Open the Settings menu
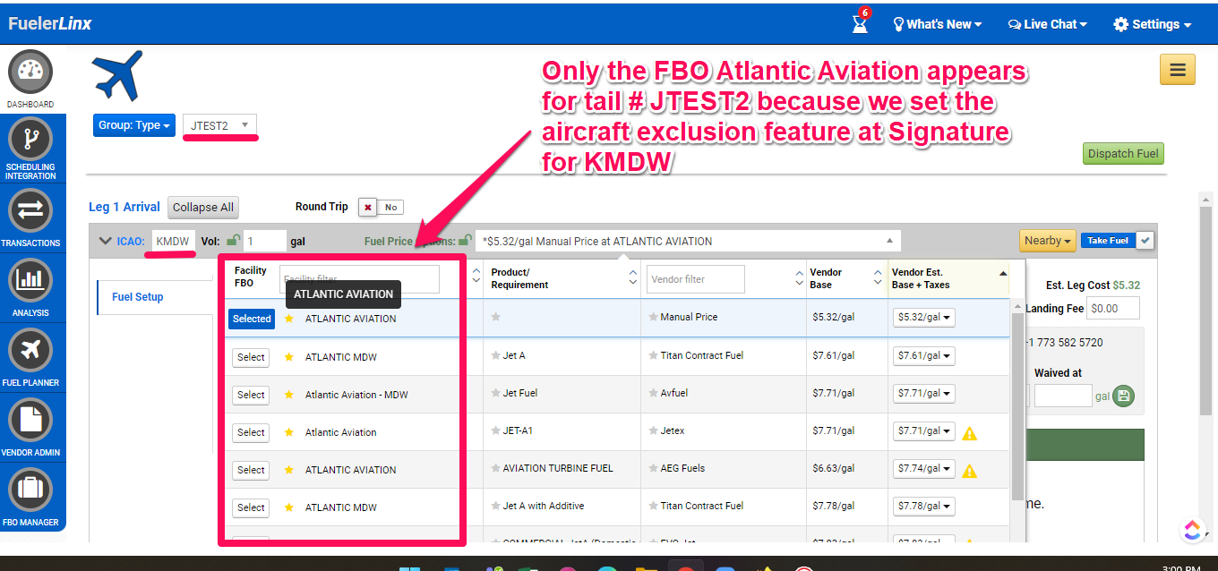The image size is (1218, 571). [x=1153, y=24]
